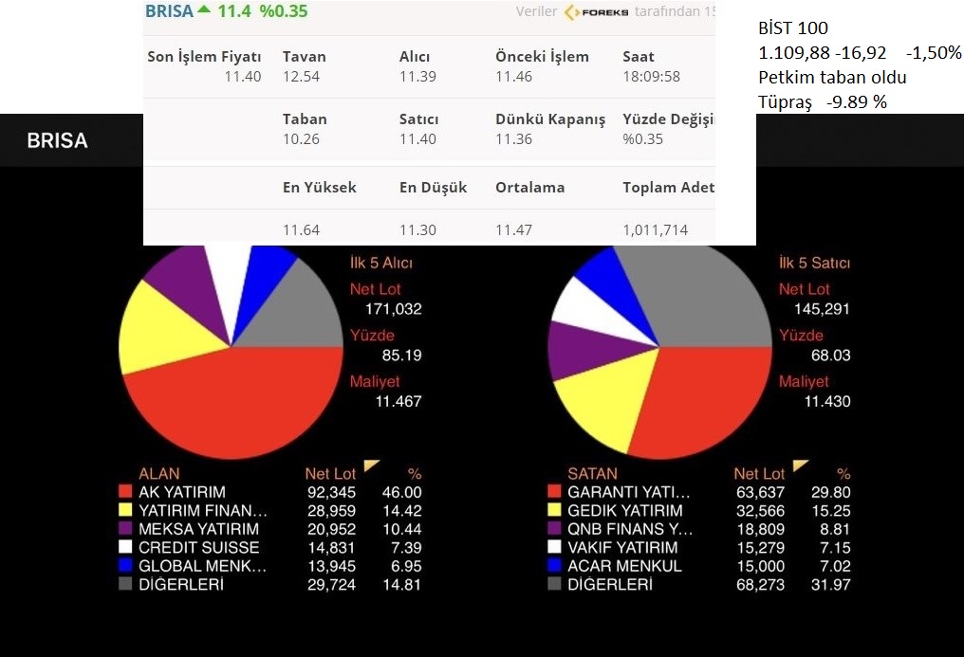
Task: Click the gray sellers DİGERLERİ legend swatch
Action: 554,583
